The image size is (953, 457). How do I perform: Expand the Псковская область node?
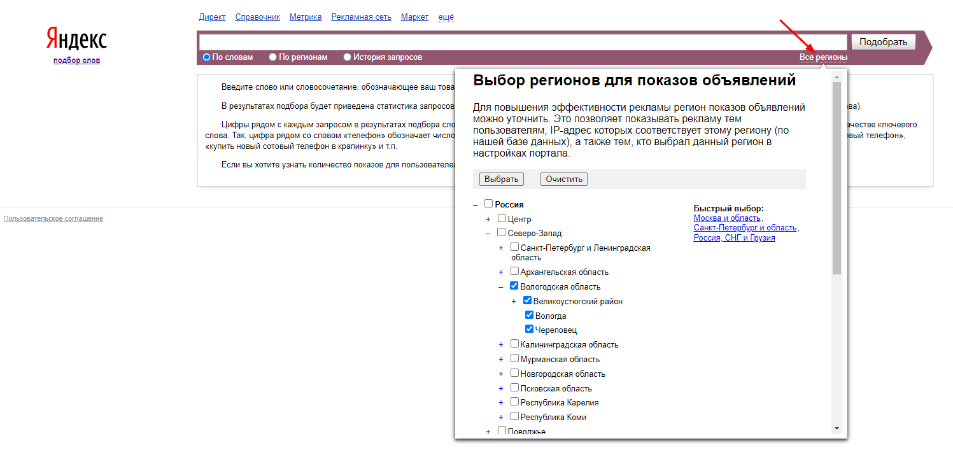pyautogui.click(x=501, y=388)
